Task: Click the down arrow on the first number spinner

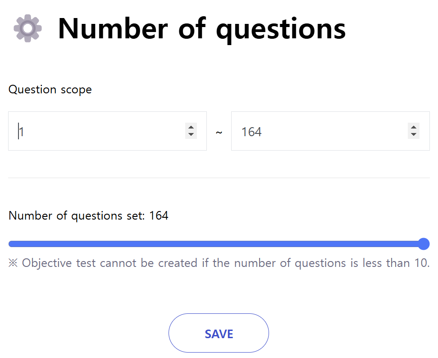Action: (191, 134)
